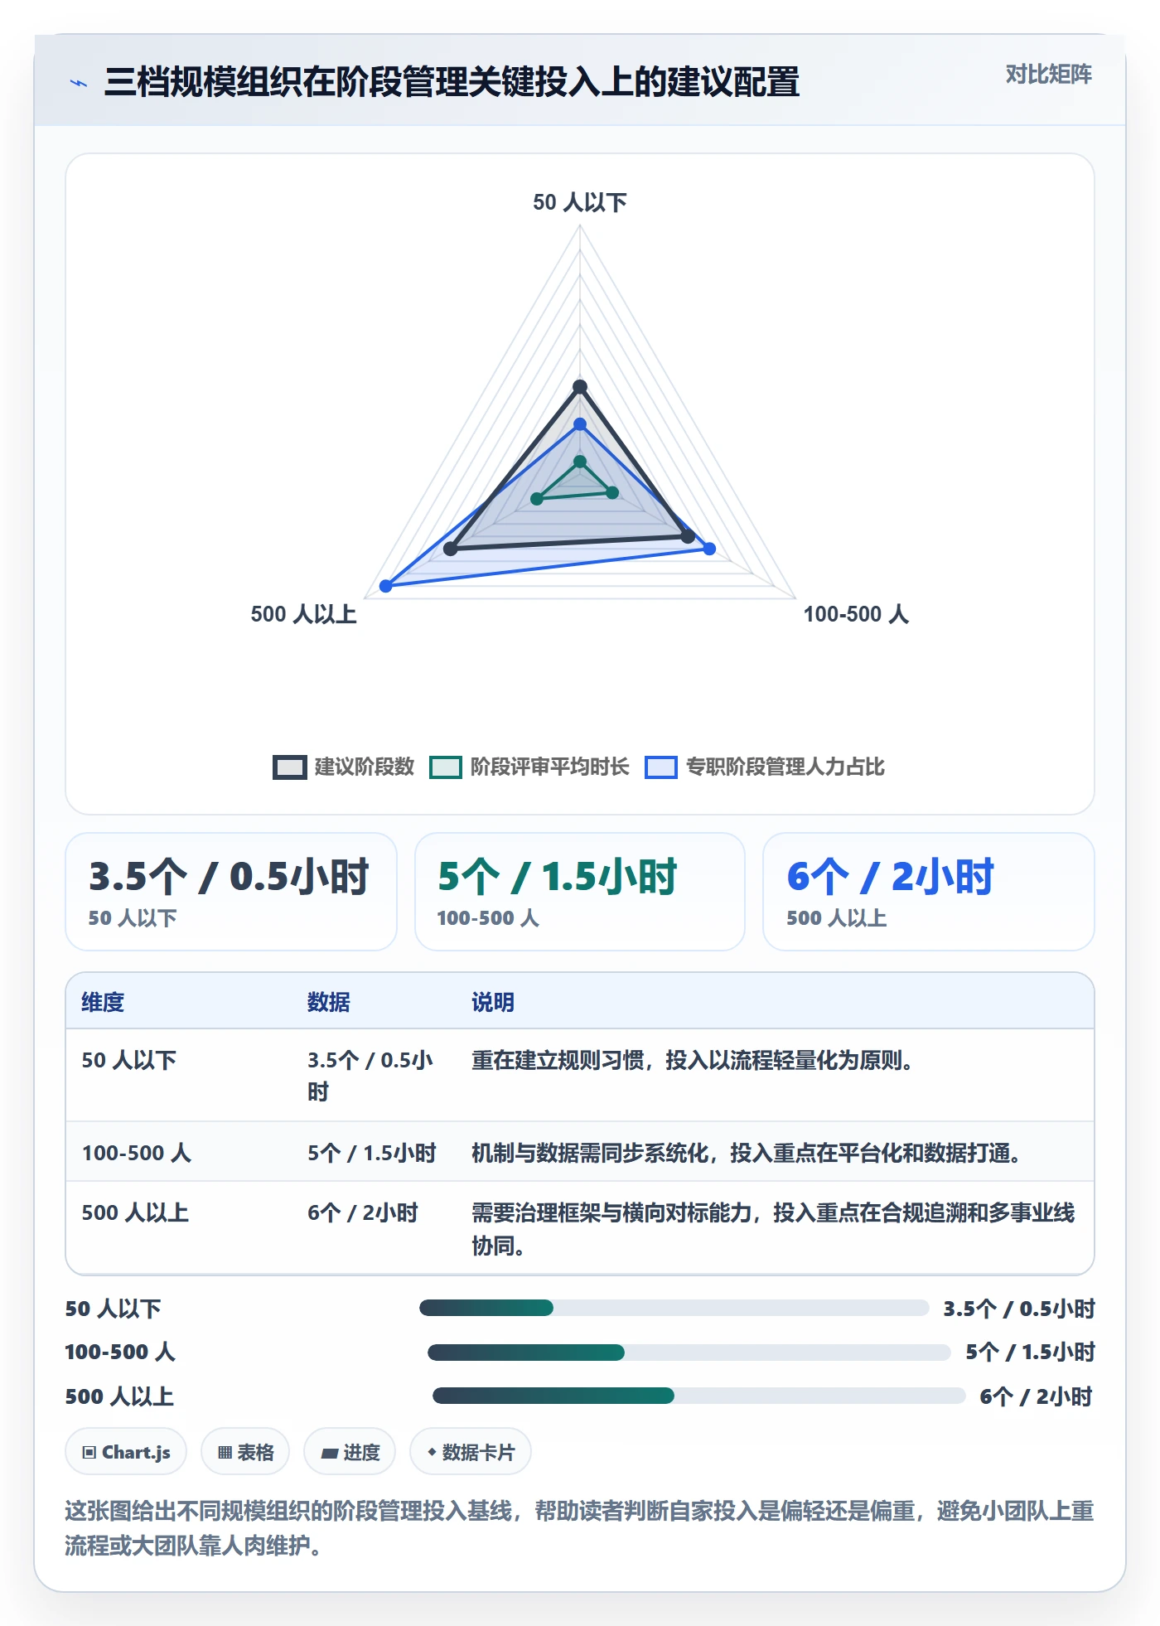
Task: Click the 500 人以上 radar axis label
Action: [x=303, y=614]
